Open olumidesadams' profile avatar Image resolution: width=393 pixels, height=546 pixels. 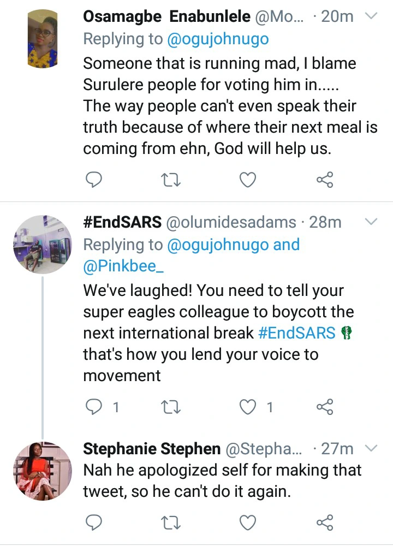click(x=43, y=244)
